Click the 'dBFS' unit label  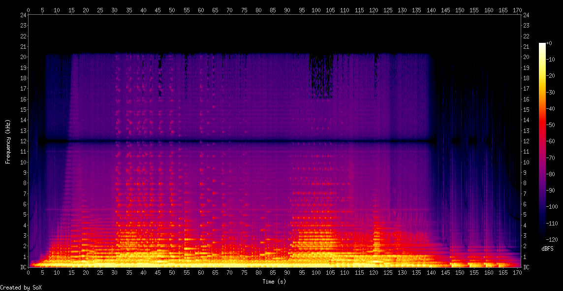pyautogui.click(x=547, y=249)
